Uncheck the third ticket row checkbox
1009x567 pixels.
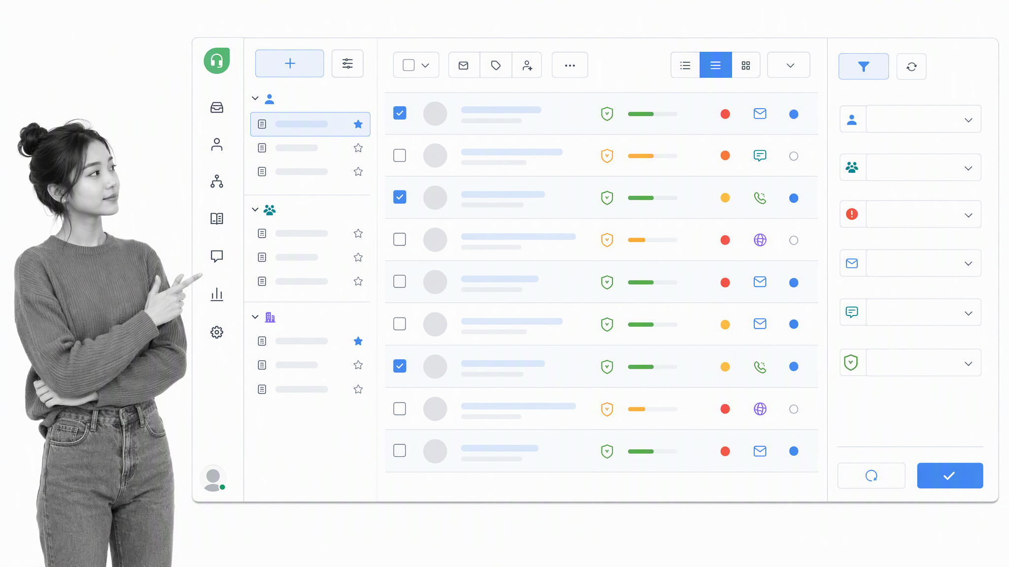tap(400, 197)
